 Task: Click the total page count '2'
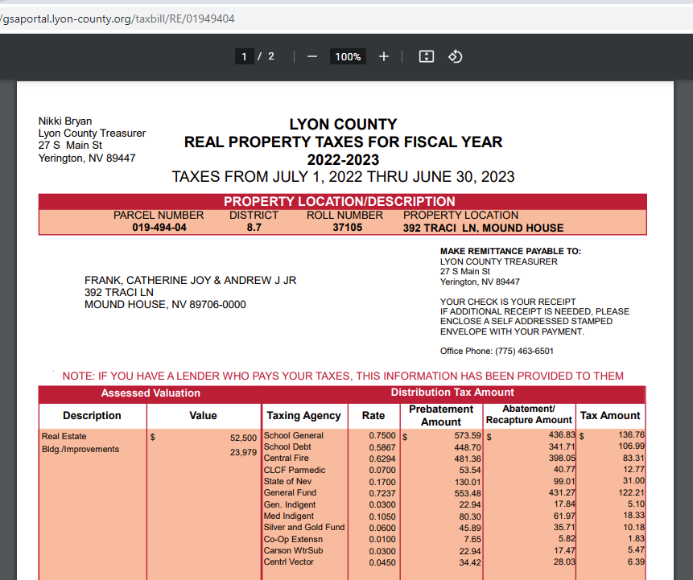[271, 56]
